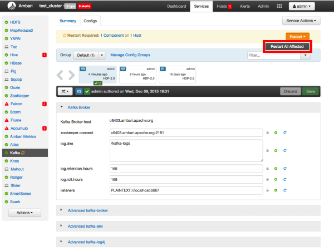The width and height of the screenshot is (334, 251).
Task: Click the 8 alerts red label
Action: click(x=85, y=6)
